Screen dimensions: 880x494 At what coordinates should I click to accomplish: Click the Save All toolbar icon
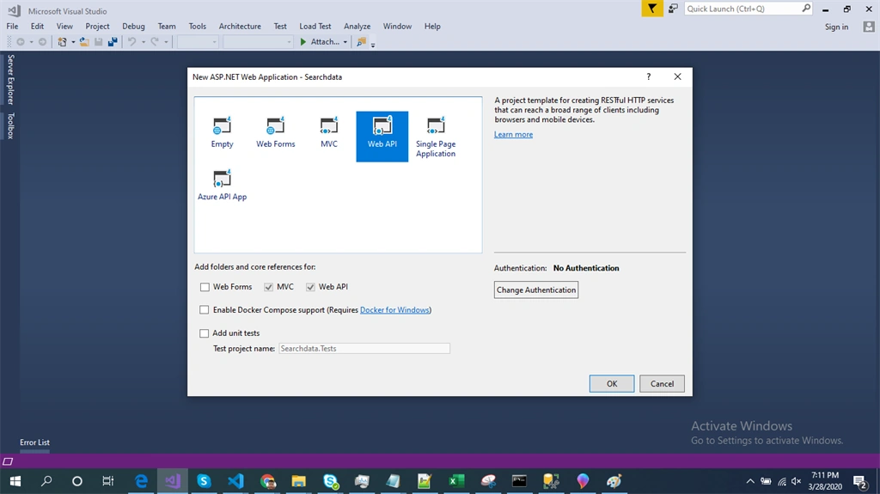(113, 41)
